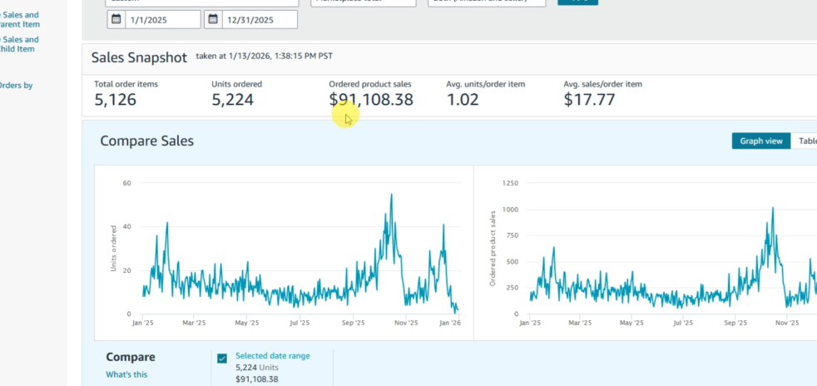Open the "Orders by" sidebar report link
The image size is (817, 386).
17,85
